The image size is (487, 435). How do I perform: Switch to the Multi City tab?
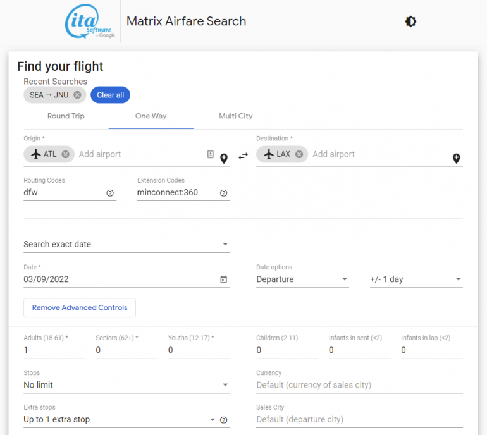coord(235,116)
